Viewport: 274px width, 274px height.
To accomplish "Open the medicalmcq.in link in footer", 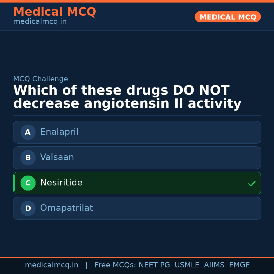I will pyautogui.click(x=52, y=265).
